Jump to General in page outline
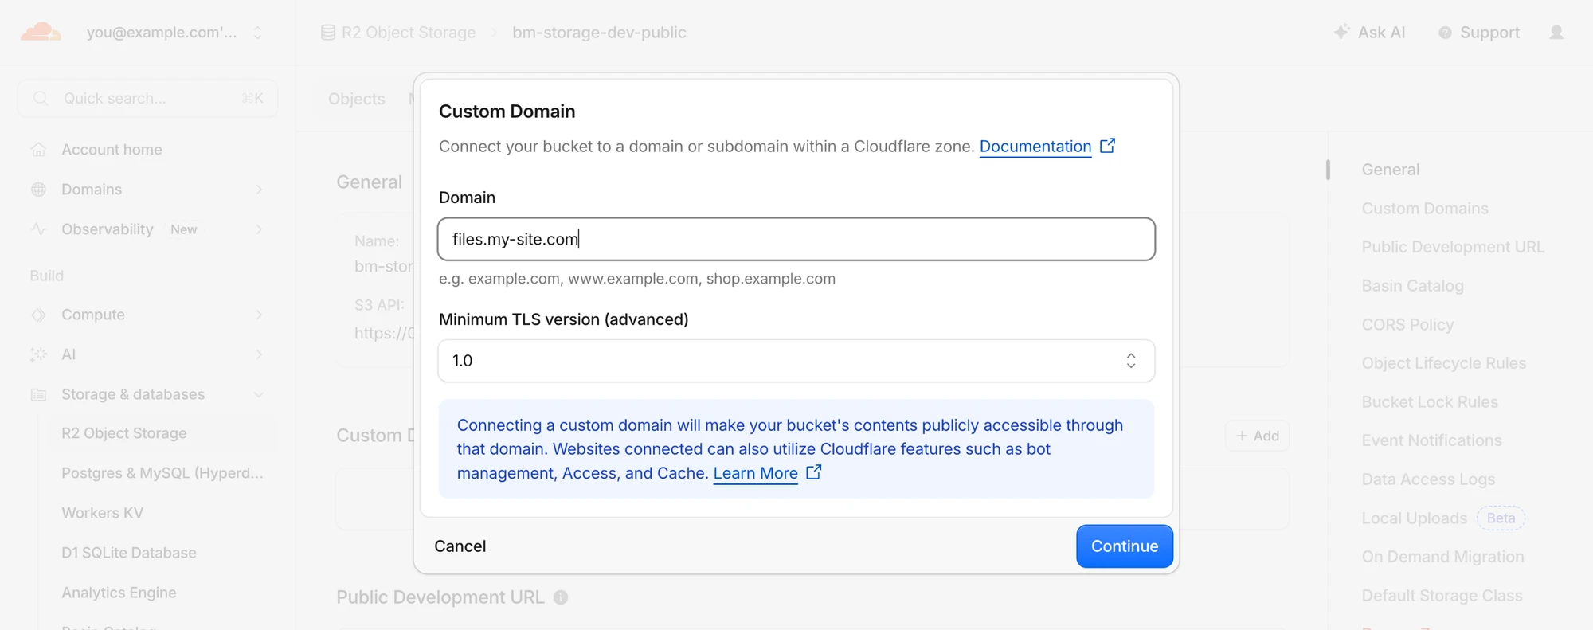The height and width of the screenshot is (630, 1593). [x=1391, y=170]
